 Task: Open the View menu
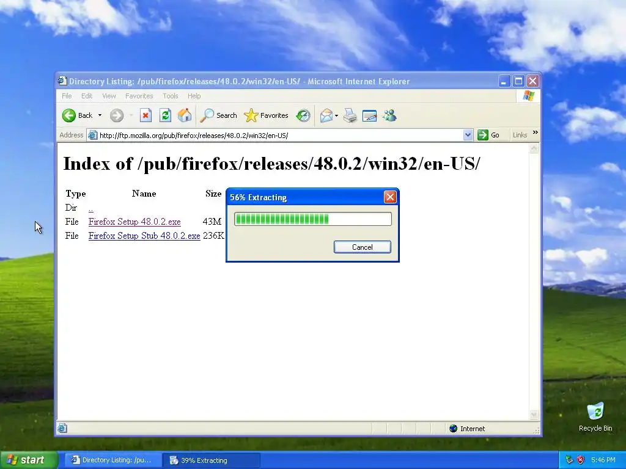(109, 96)
